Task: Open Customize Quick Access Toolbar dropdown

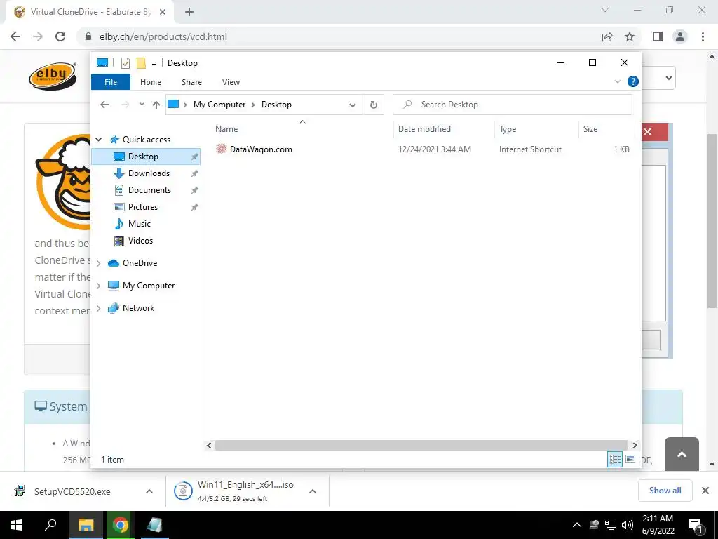Action: tap(154, 64)
